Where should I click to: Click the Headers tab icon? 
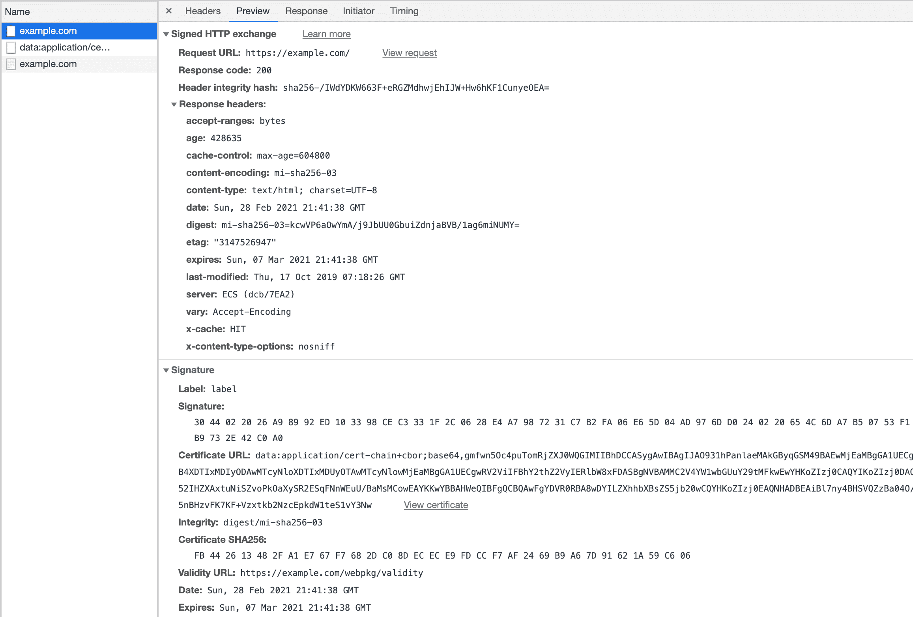(202, 11)
